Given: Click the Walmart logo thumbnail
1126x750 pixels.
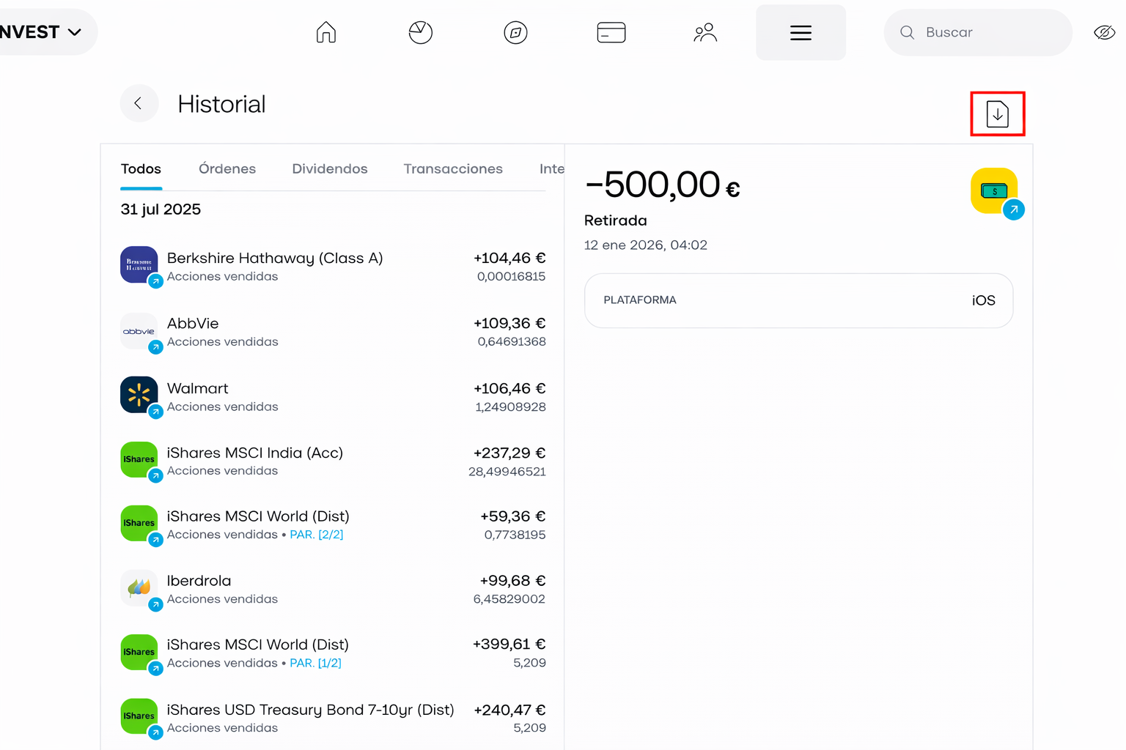Looking at the screenshot, I should 139,396.
